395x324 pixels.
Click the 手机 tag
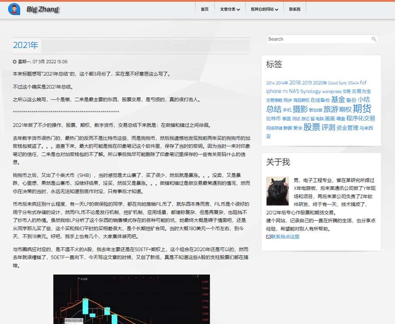287,110
